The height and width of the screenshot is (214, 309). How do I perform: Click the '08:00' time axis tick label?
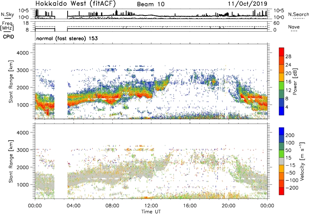pos(112,206)
